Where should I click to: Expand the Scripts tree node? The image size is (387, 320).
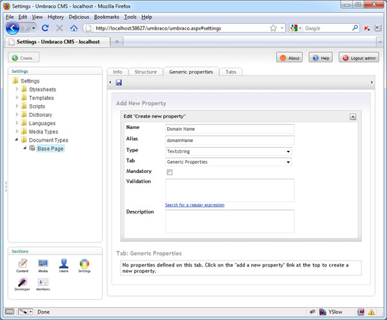click(x=17, y=106)
